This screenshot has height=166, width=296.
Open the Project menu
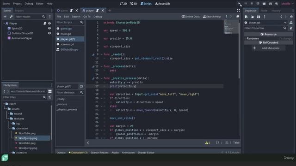17,4
